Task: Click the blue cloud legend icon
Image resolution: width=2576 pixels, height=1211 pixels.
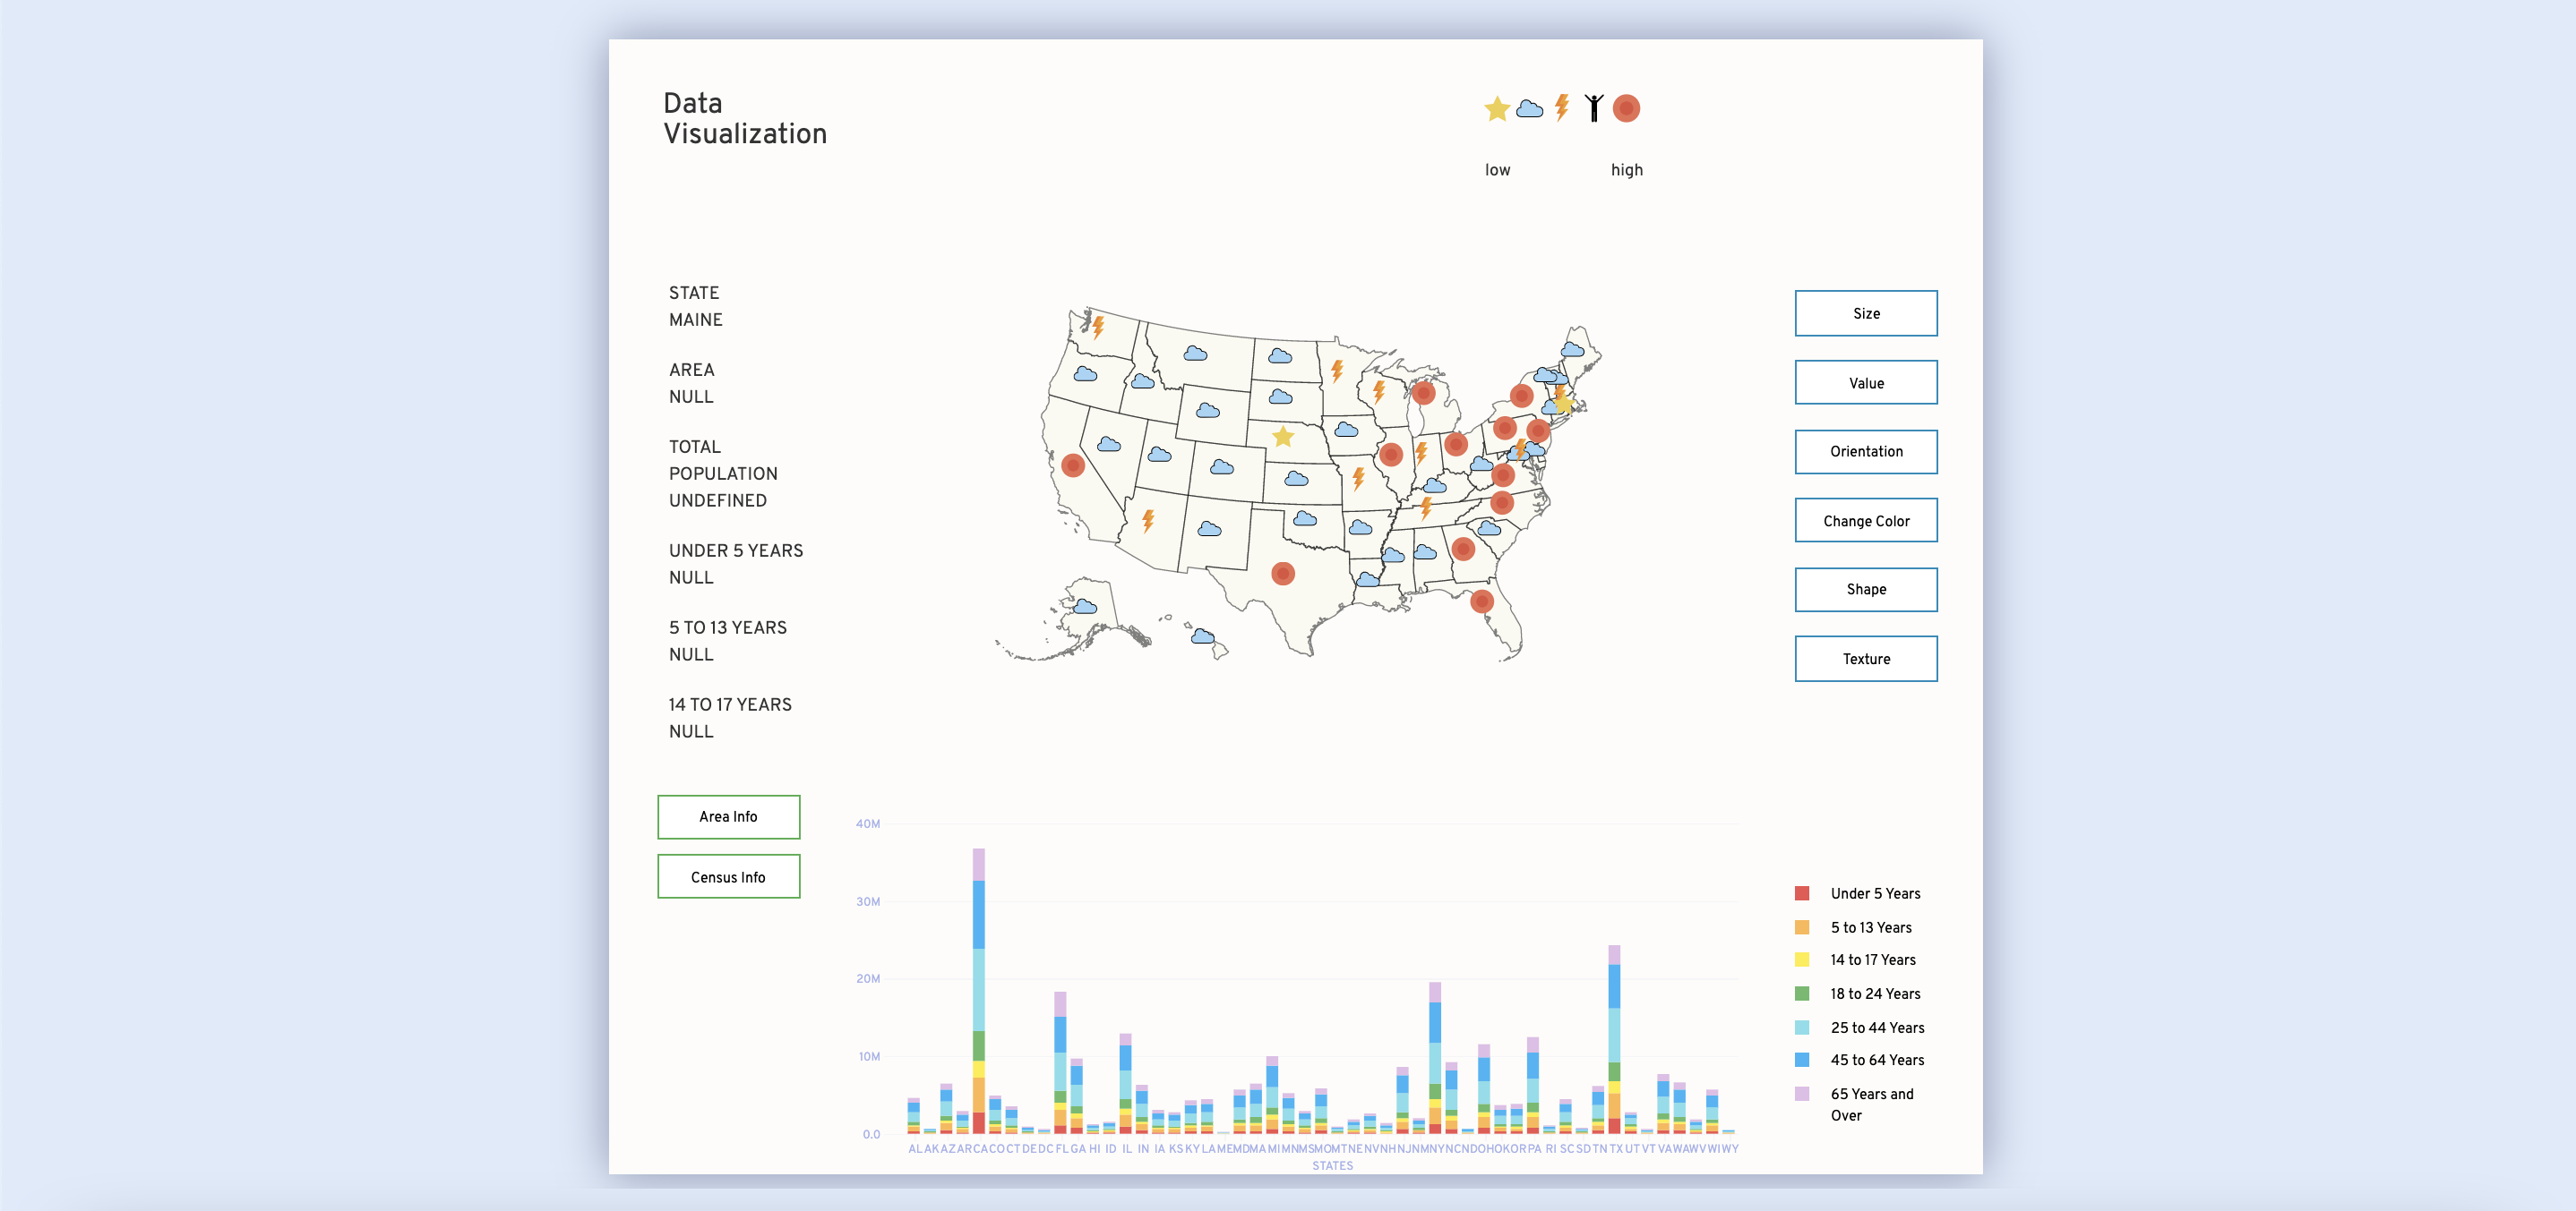Action: (1529, 109)
